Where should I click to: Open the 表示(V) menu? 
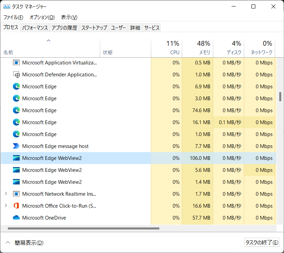(69, 17)
